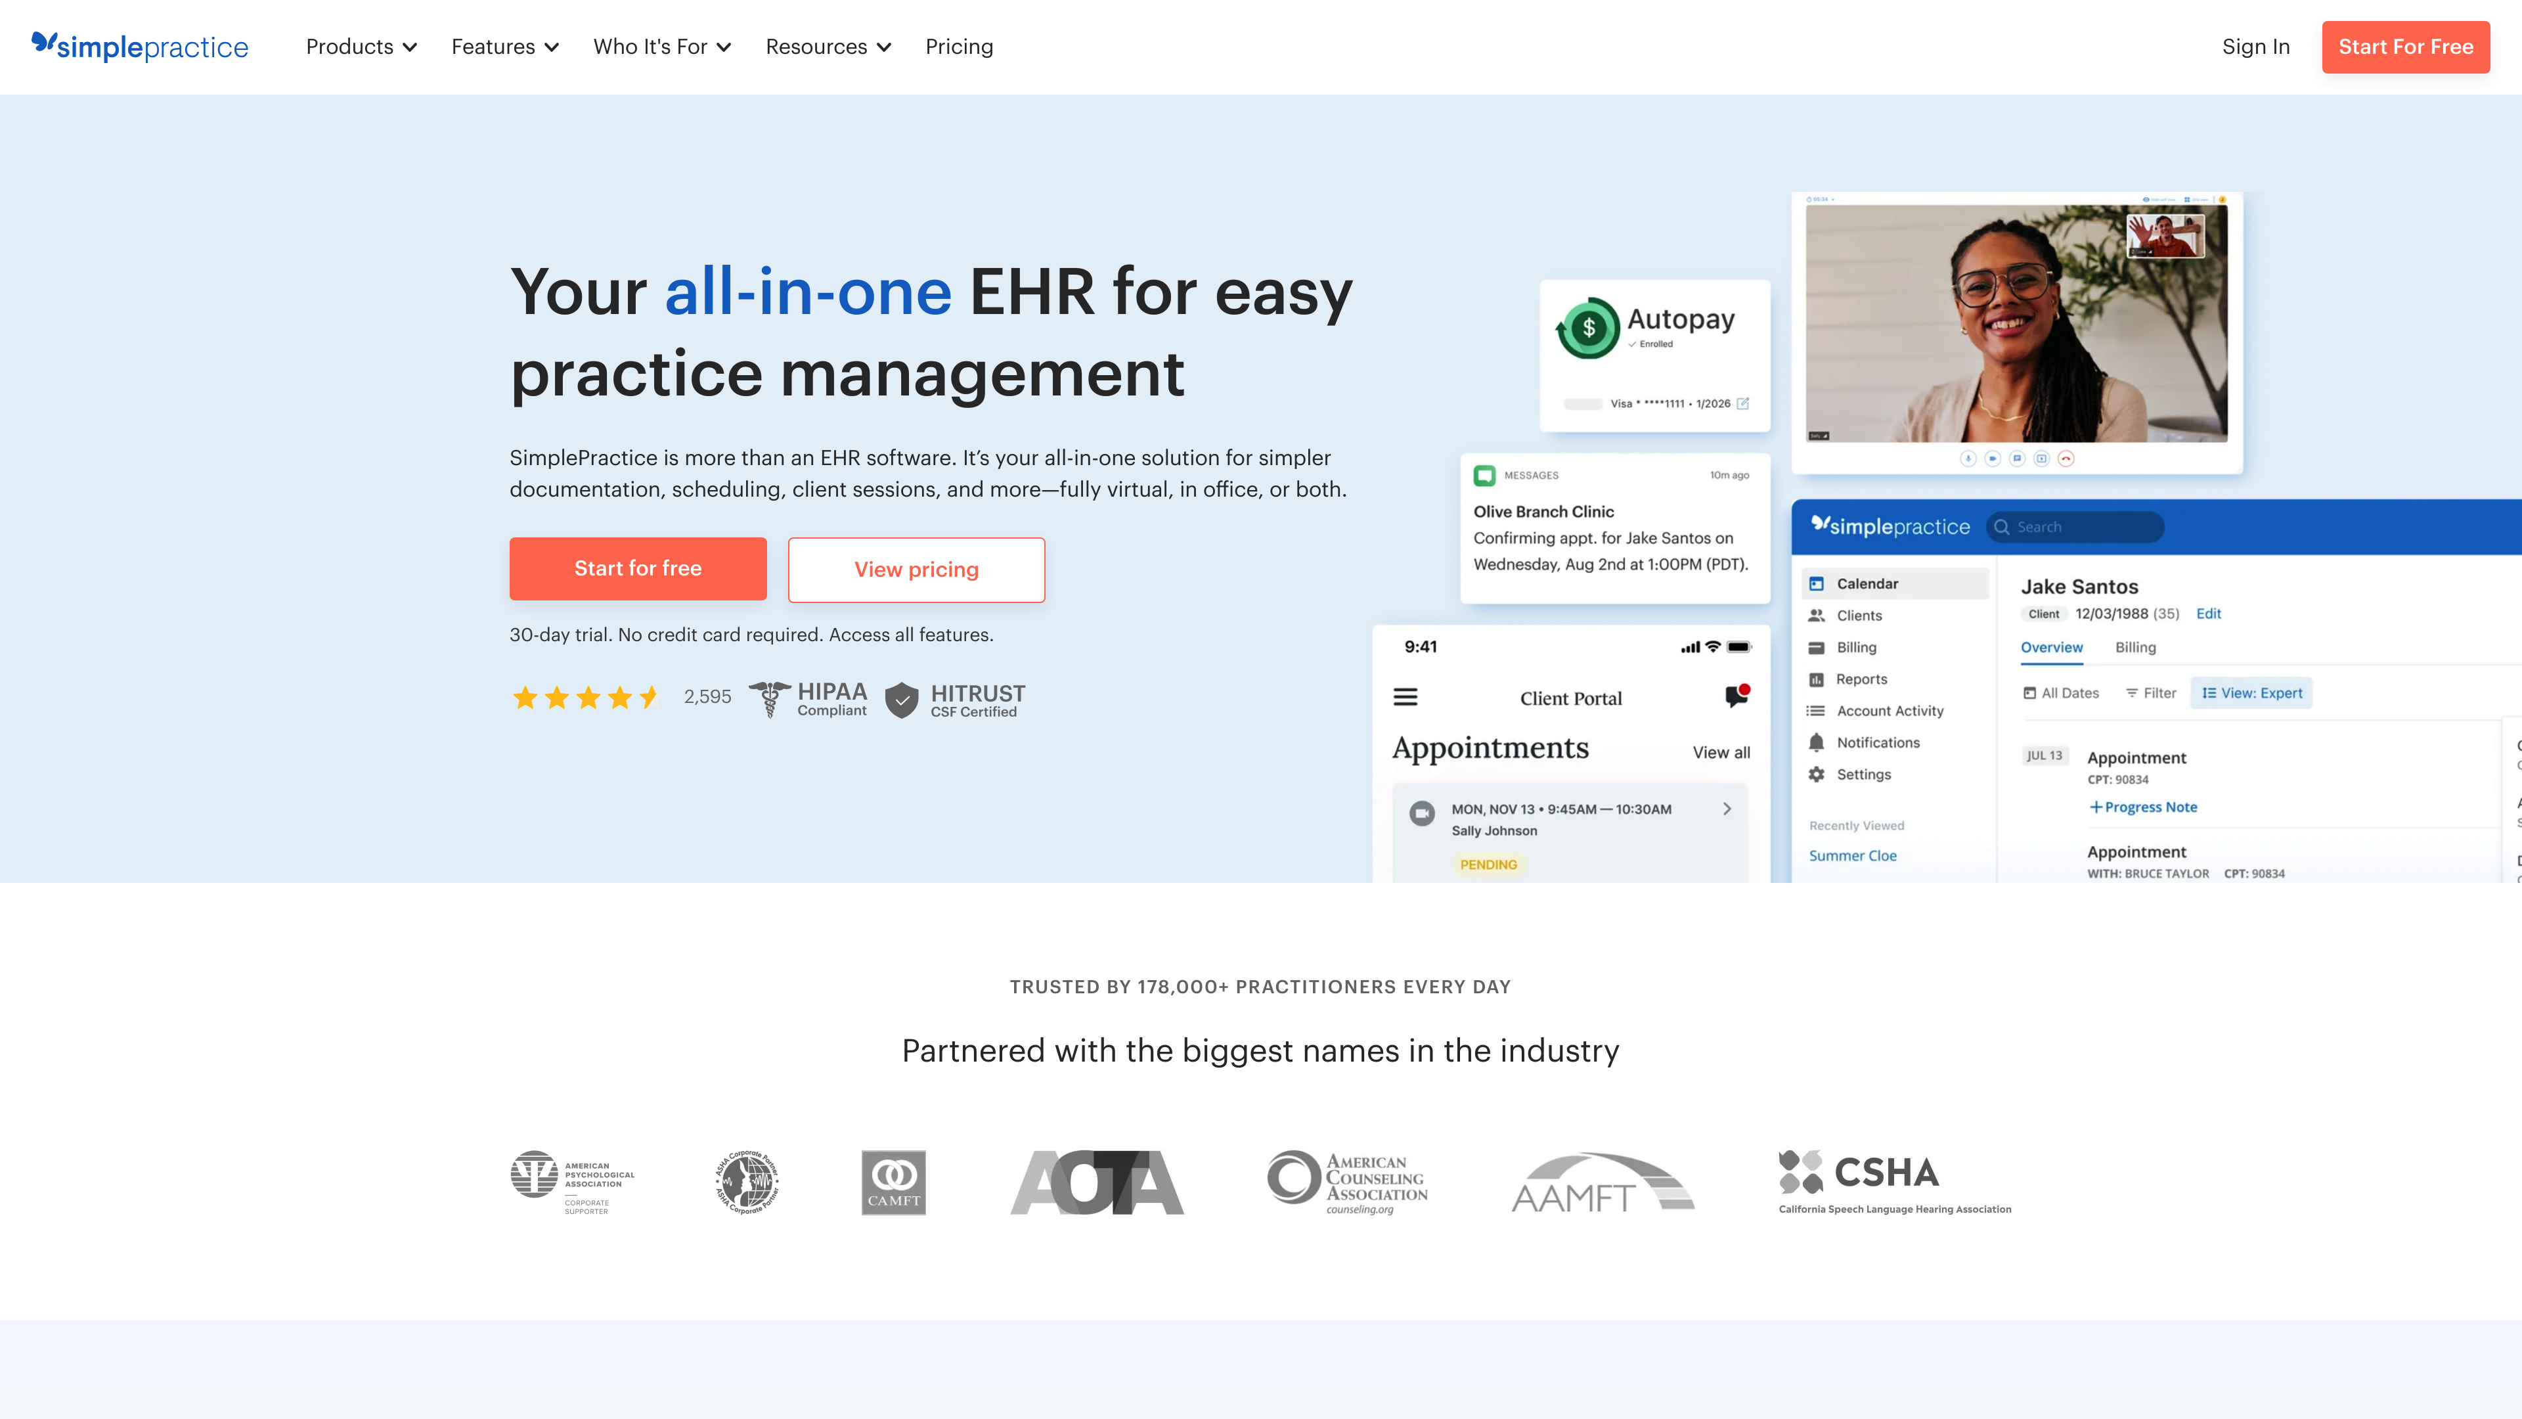Click the chat notification icon in Client Portal
The image size is (2522, 1419).
tap(1737, 695)
